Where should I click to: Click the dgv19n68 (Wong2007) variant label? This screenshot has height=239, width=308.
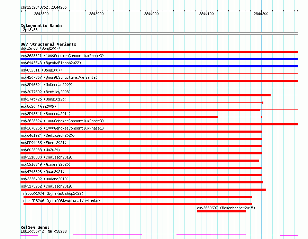pyautogui.click(x=40, y=48)
